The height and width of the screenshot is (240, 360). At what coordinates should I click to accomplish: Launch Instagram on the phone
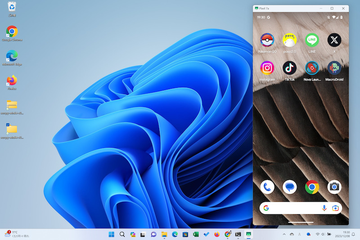pyautogui.click(x=267, y=68)
